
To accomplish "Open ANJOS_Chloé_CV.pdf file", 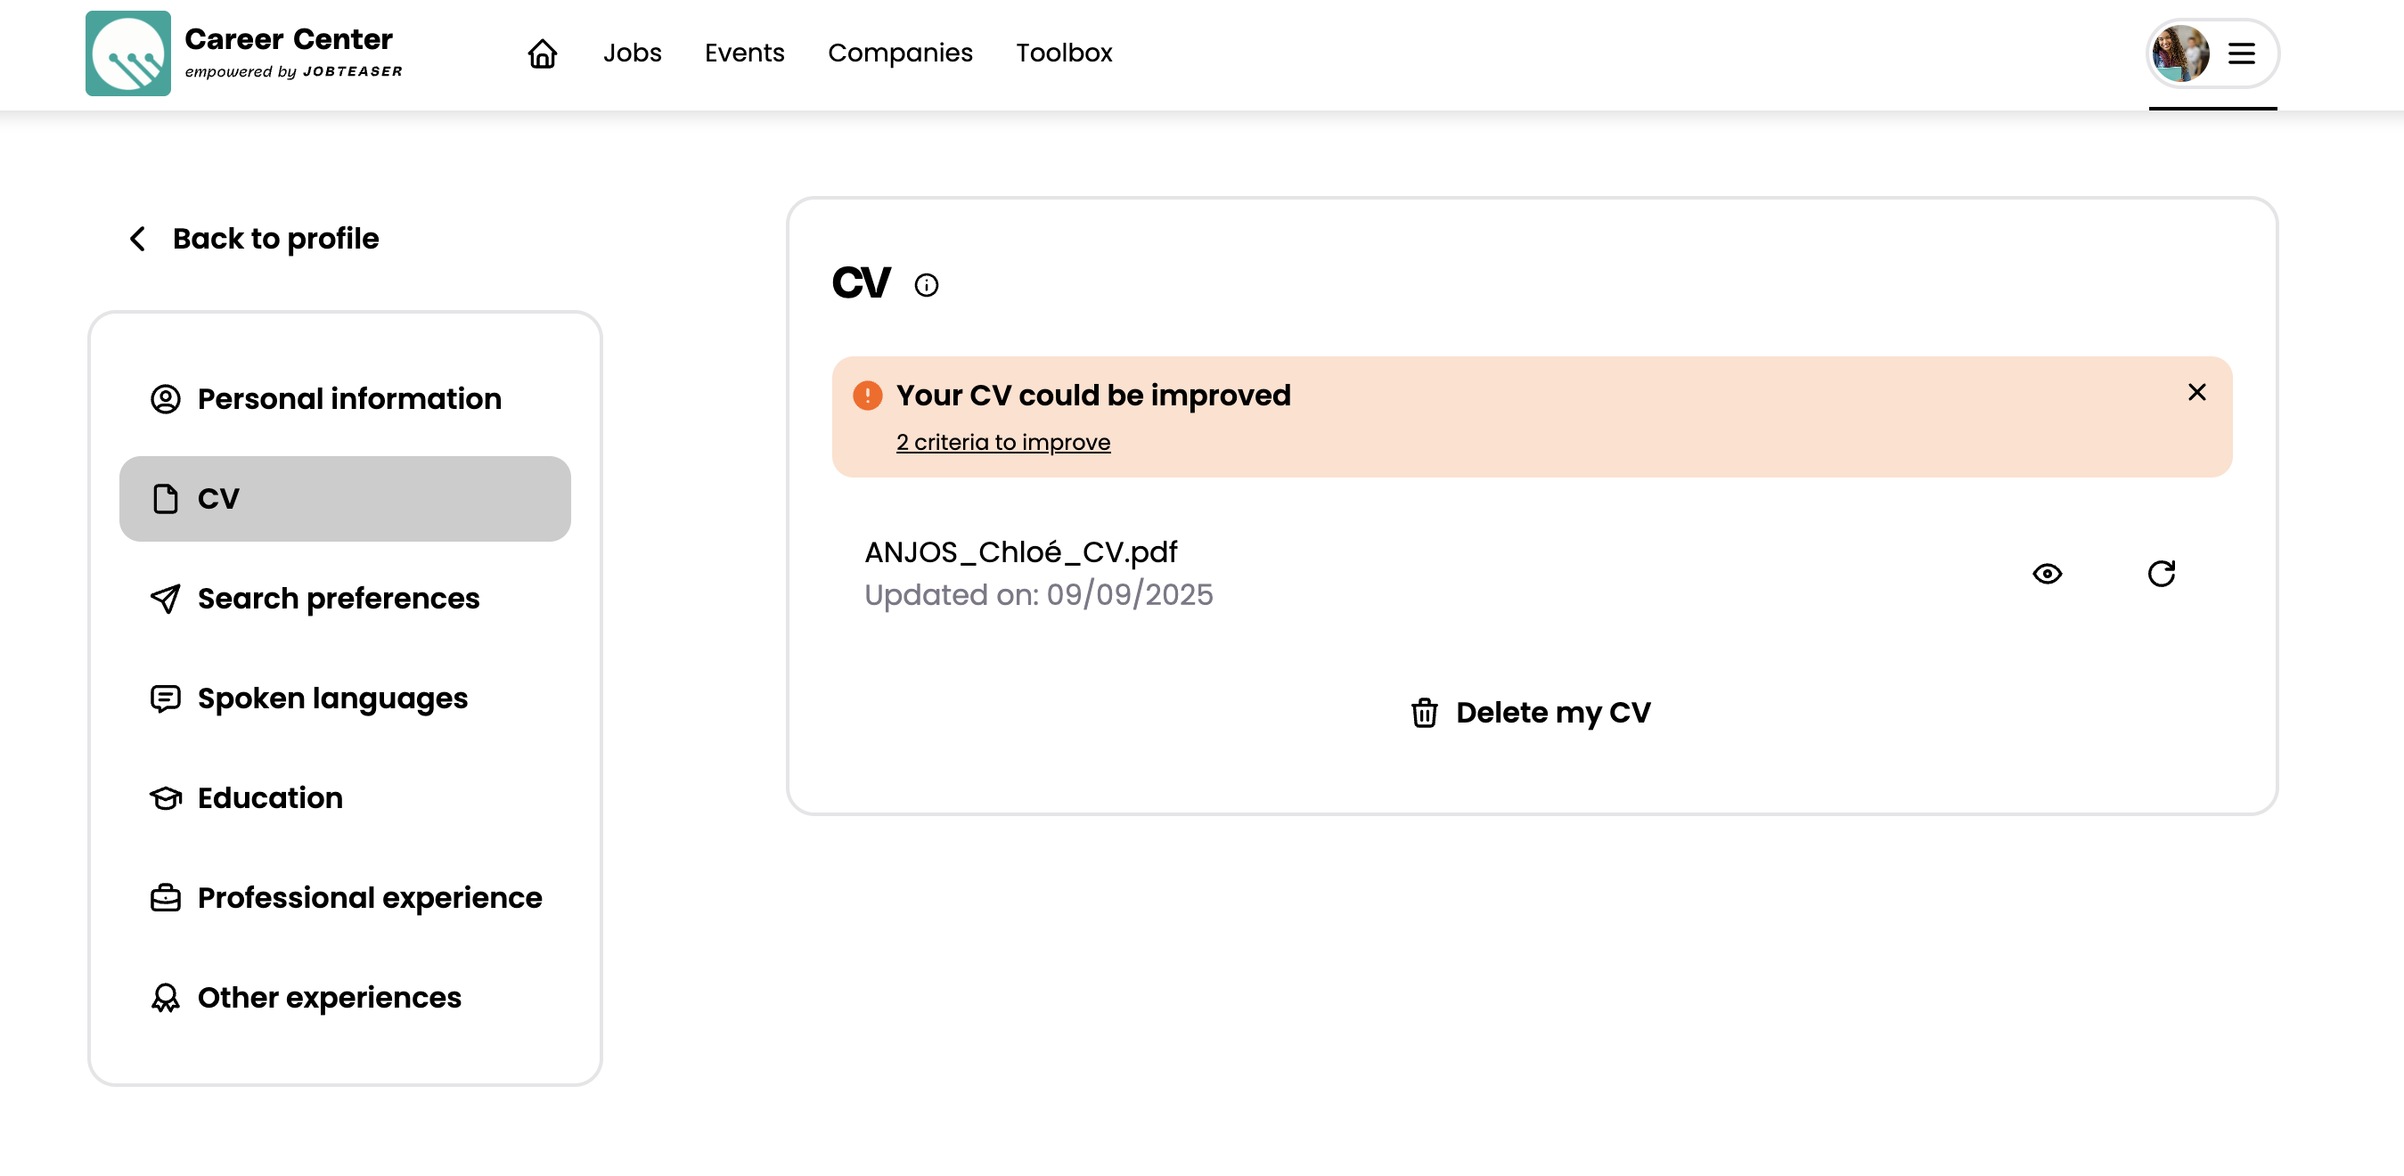I will (1020, 552).
